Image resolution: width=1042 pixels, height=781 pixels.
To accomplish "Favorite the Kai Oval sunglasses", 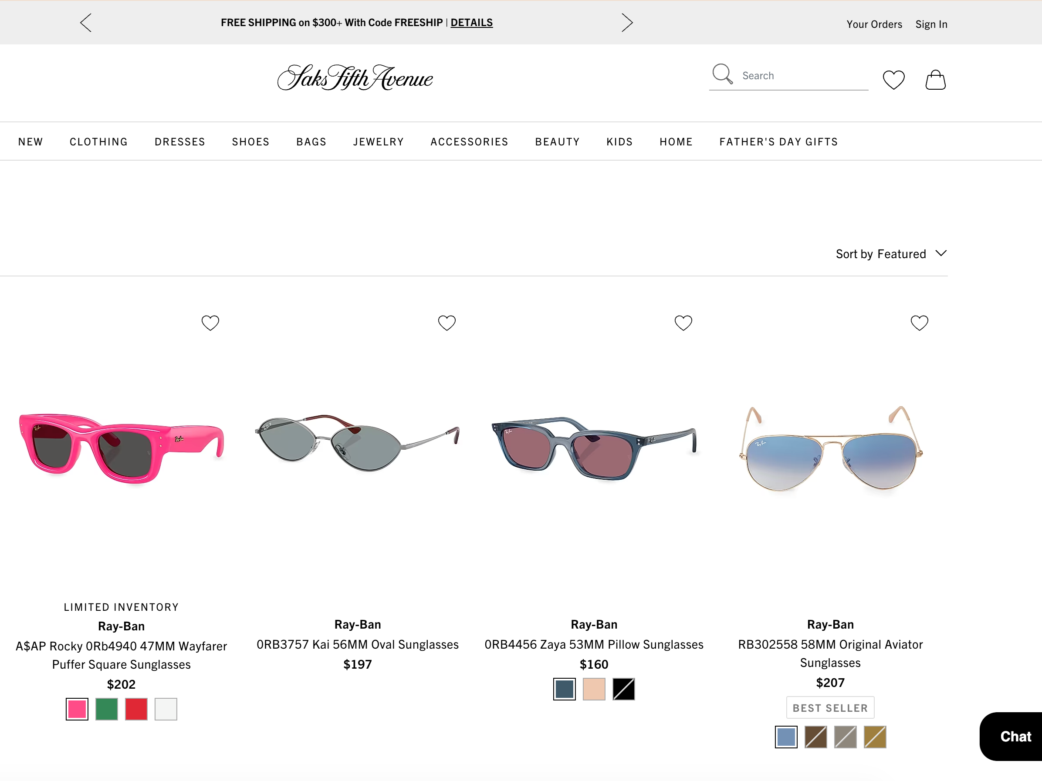I will (x=447, y=323).
